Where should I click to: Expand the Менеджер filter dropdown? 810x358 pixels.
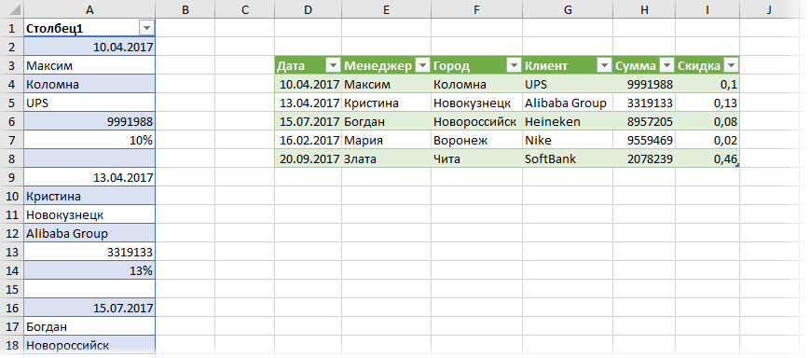click(422, 65)
